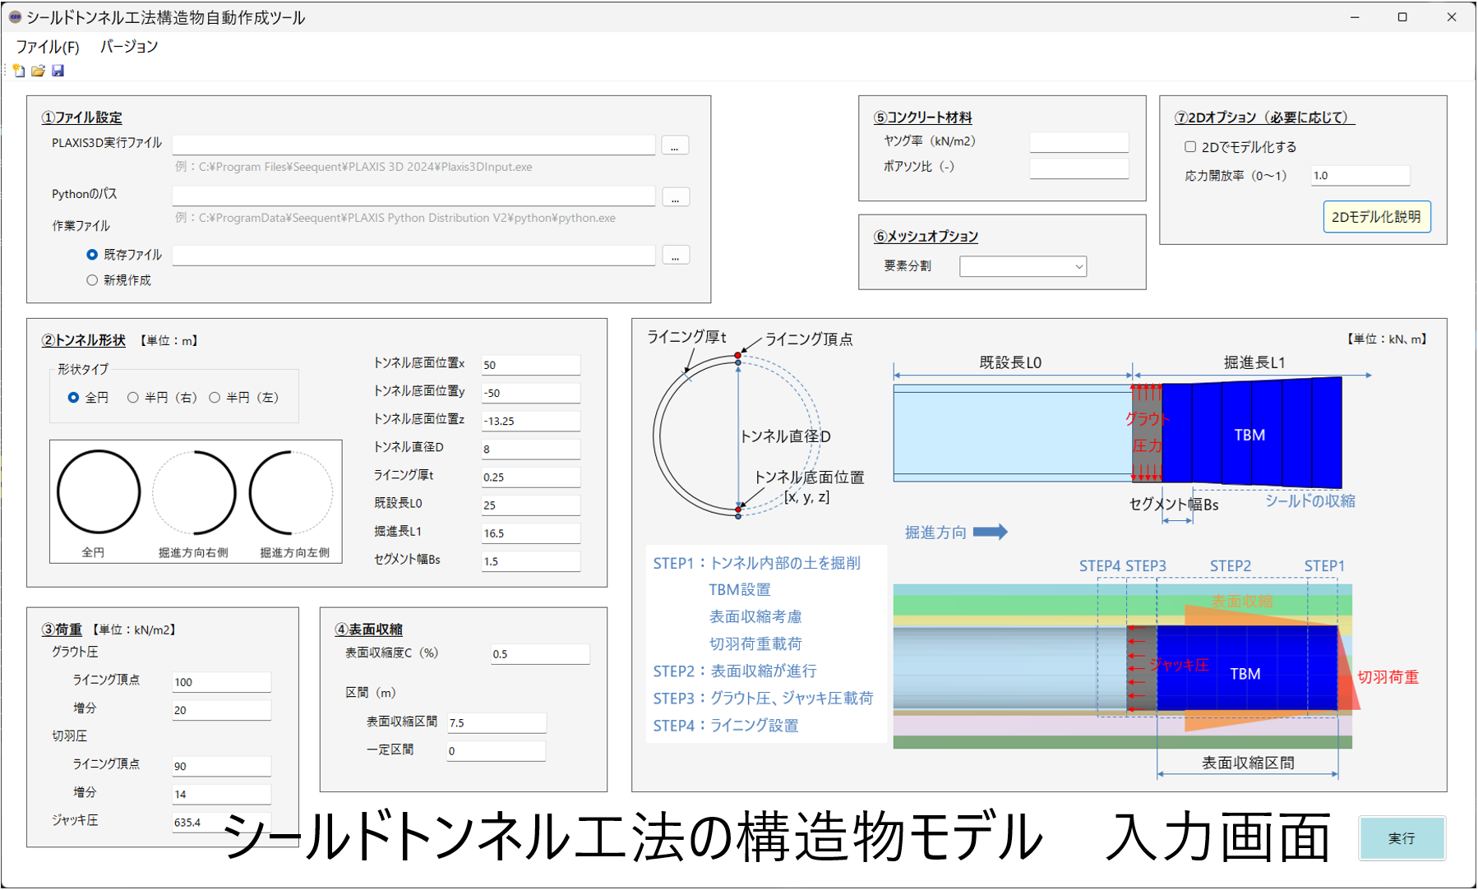The image size is (1478, 890).
Task: Select the full circle shape thumbnail
Action: (99, 492)
